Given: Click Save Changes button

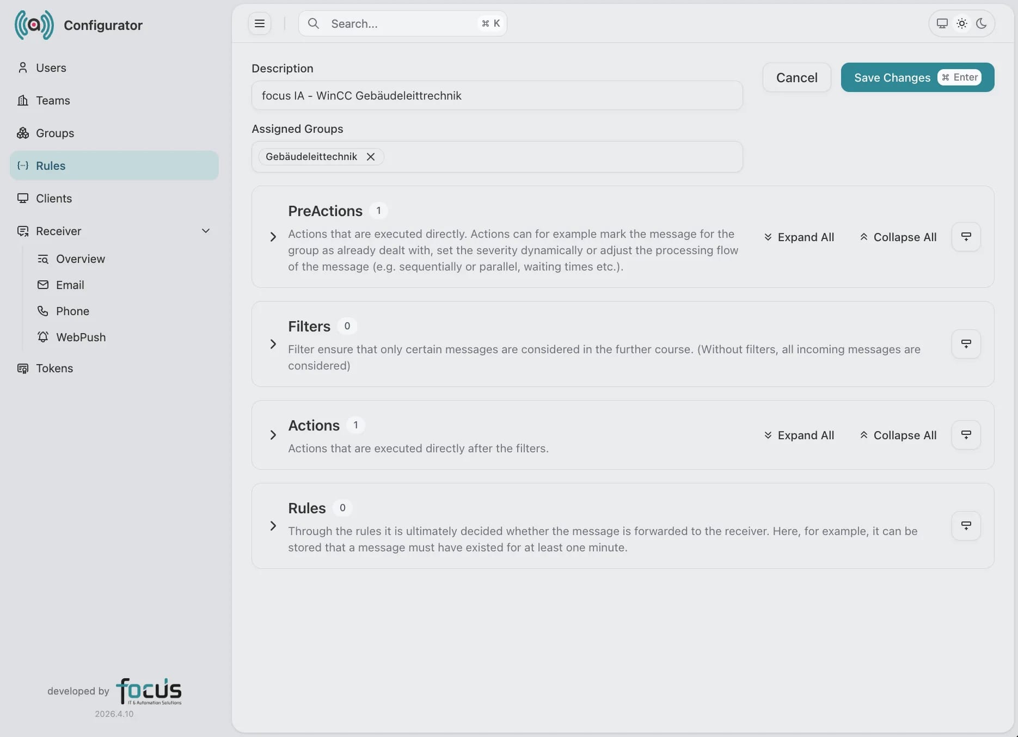Looking at the screenshot, I should click(x=917, y=77).
